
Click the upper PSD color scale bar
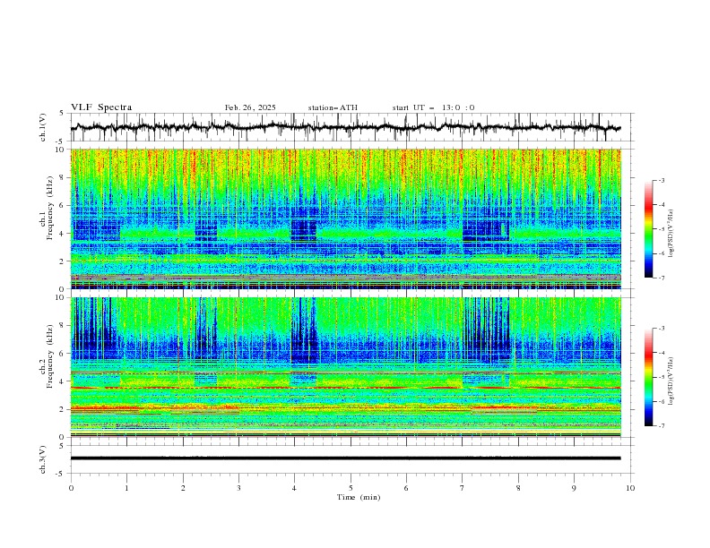click(x=648, y=229)
